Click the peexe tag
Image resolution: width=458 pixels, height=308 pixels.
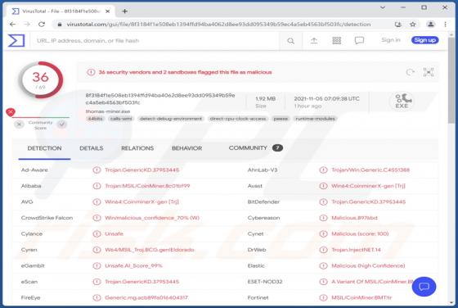pyautogui.click(x=281, y=119)
